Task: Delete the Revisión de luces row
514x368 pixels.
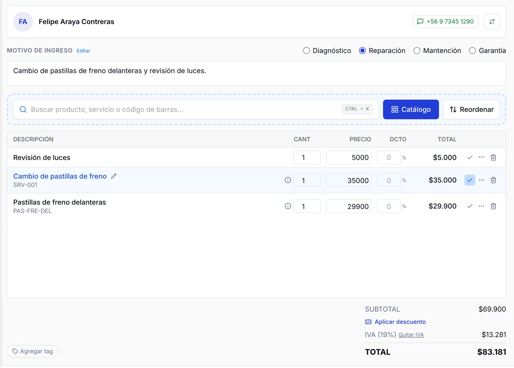Action: pyautogui.click(x=493, y=157)
